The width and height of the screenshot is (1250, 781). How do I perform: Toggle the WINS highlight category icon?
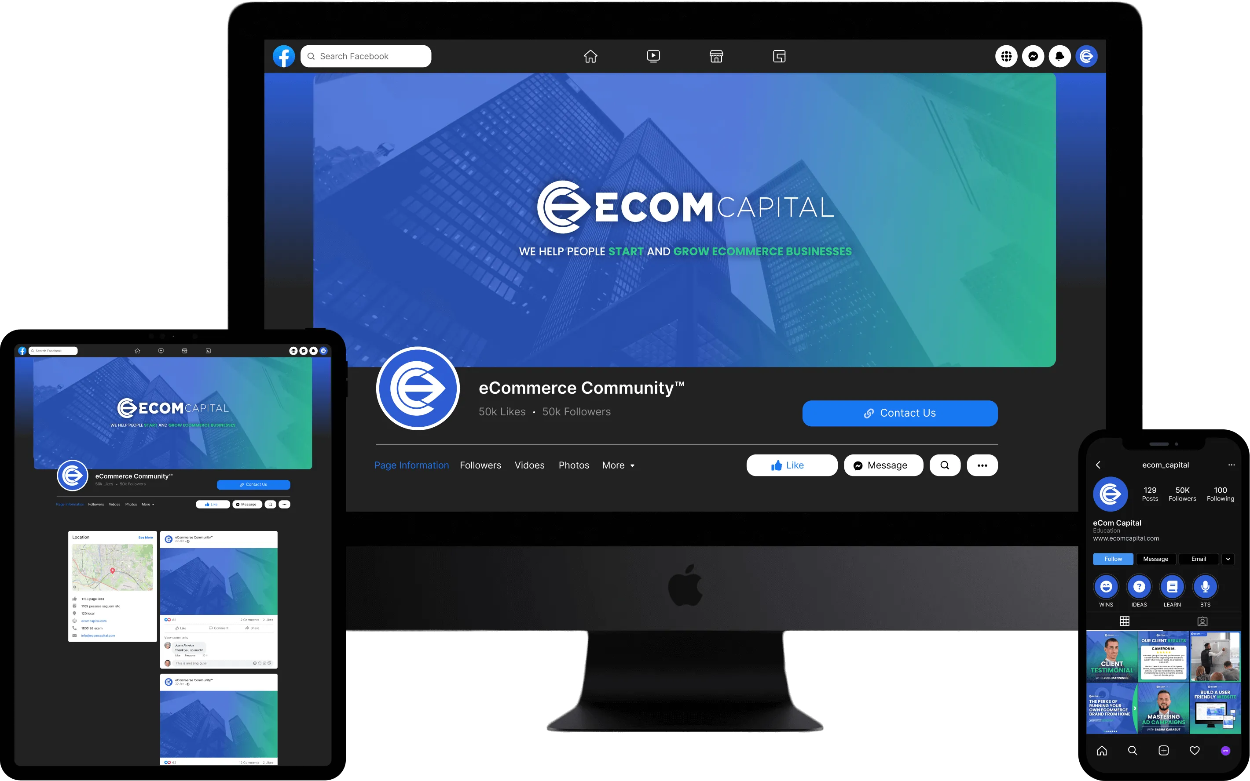(1106, 586)
